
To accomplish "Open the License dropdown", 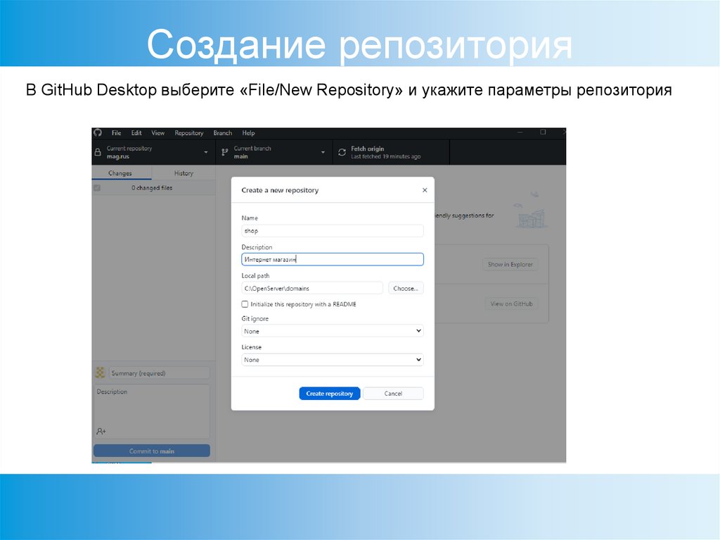I will point(333,360).
